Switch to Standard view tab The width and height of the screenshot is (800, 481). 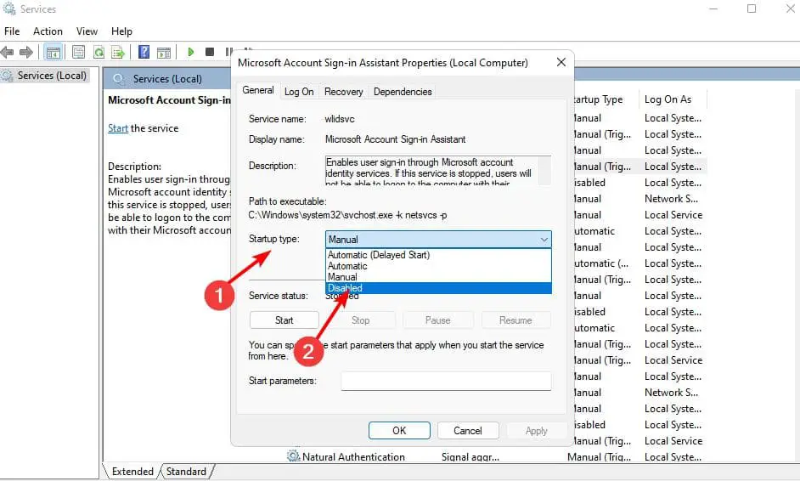click(186, 472)
